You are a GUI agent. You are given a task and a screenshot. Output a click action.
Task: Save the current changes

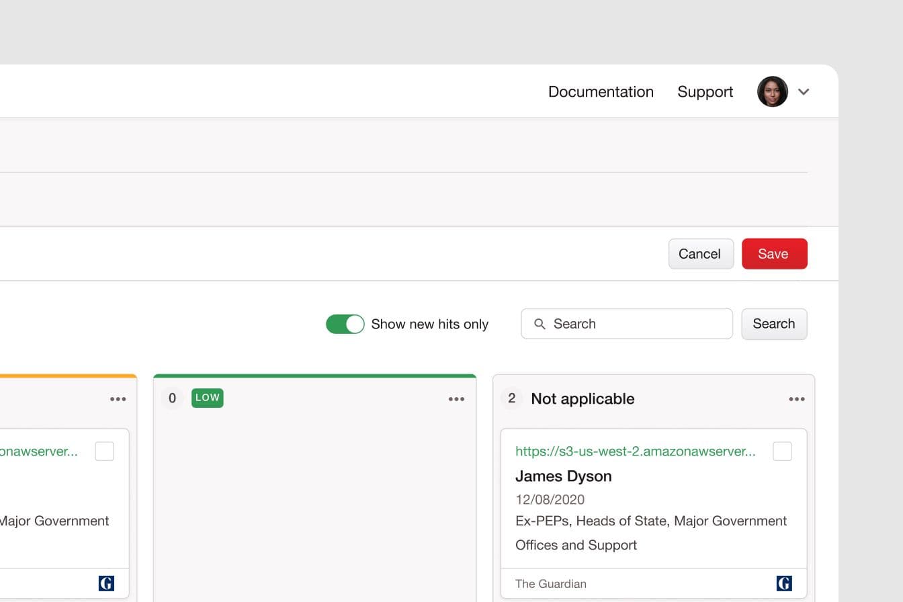pos(774,253)
